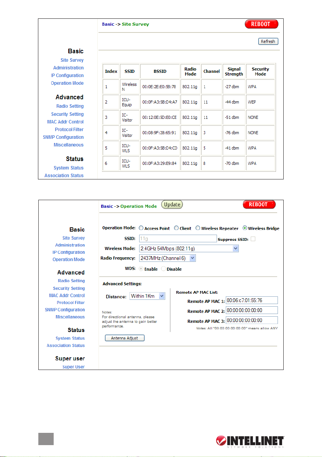Select BSSID 00:12:0E:5D:E0:CE
Image resolution: width=322 pixels, height=457 pixels.
coord(160,117)
